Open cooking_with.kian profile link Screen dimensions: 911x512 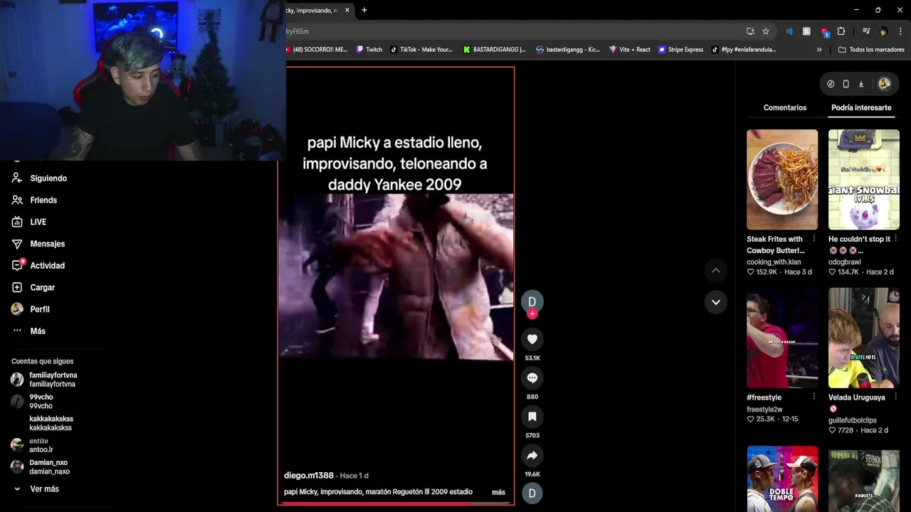pyautogui.click(x=774, y=262)
